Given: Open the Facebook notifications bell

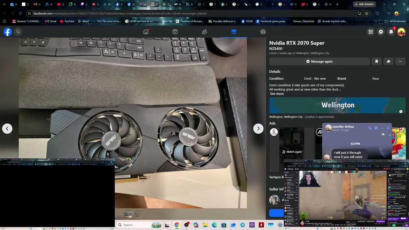Looking at the screenshot, I should 391,32.
